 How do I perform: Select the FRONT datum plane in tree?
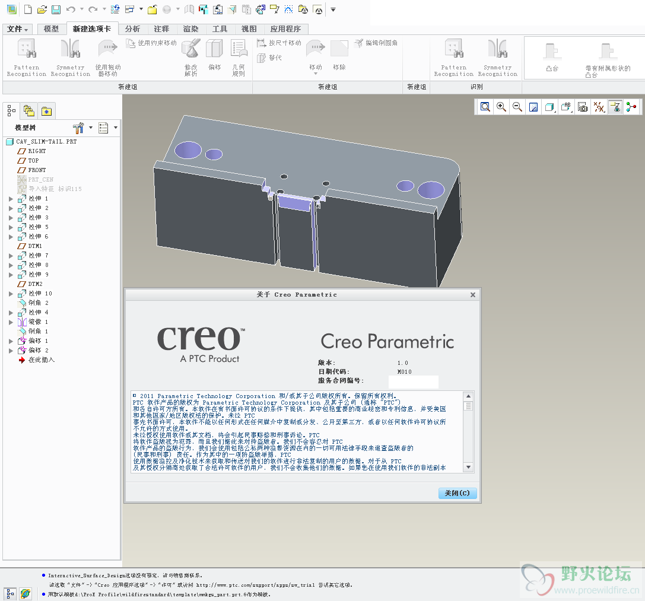coord(37,170)
